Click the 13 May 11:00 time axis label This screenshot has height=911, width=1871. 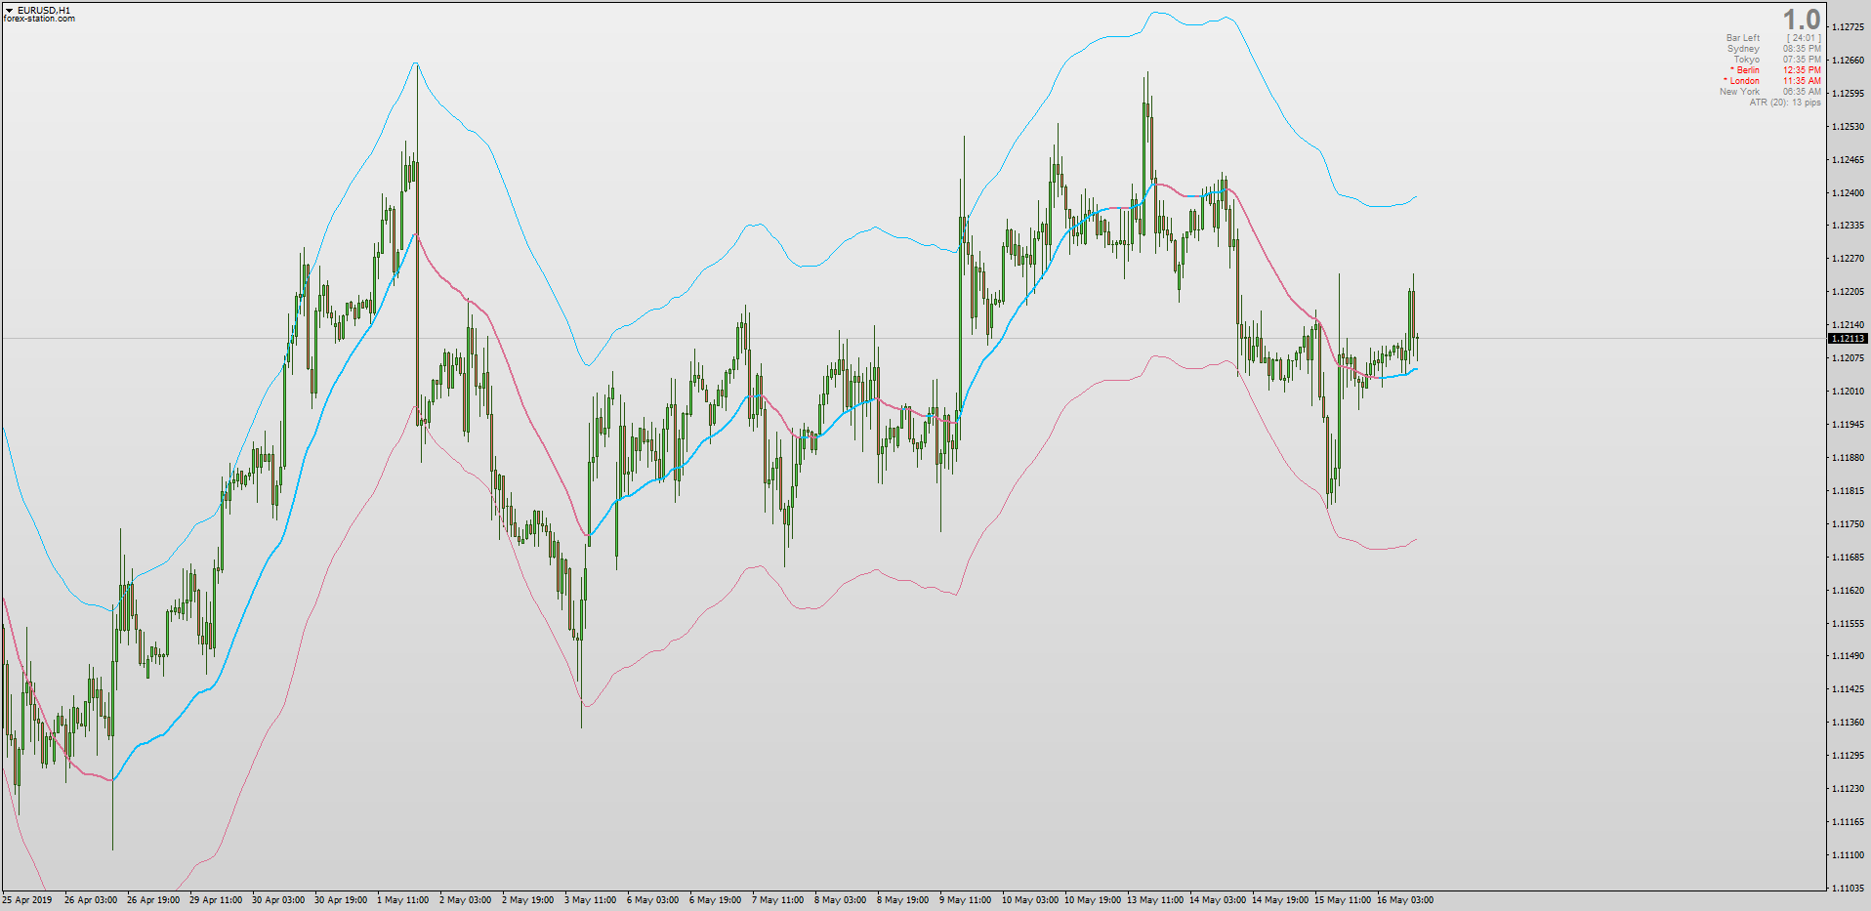pos(1155,900)
